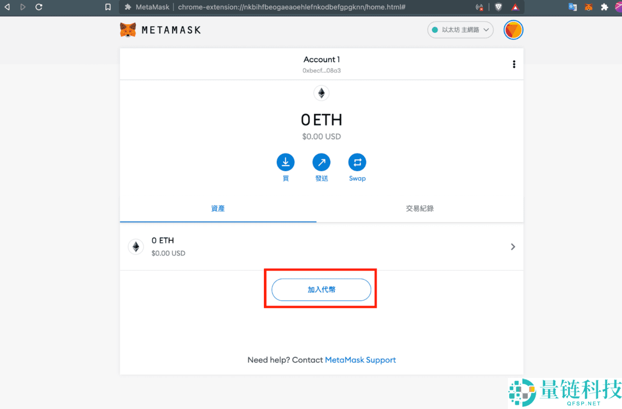Switch to the 交易紀錄 tab
This screenshot has height=409, width=622.
pyautogui.click(x=419, y=208)
